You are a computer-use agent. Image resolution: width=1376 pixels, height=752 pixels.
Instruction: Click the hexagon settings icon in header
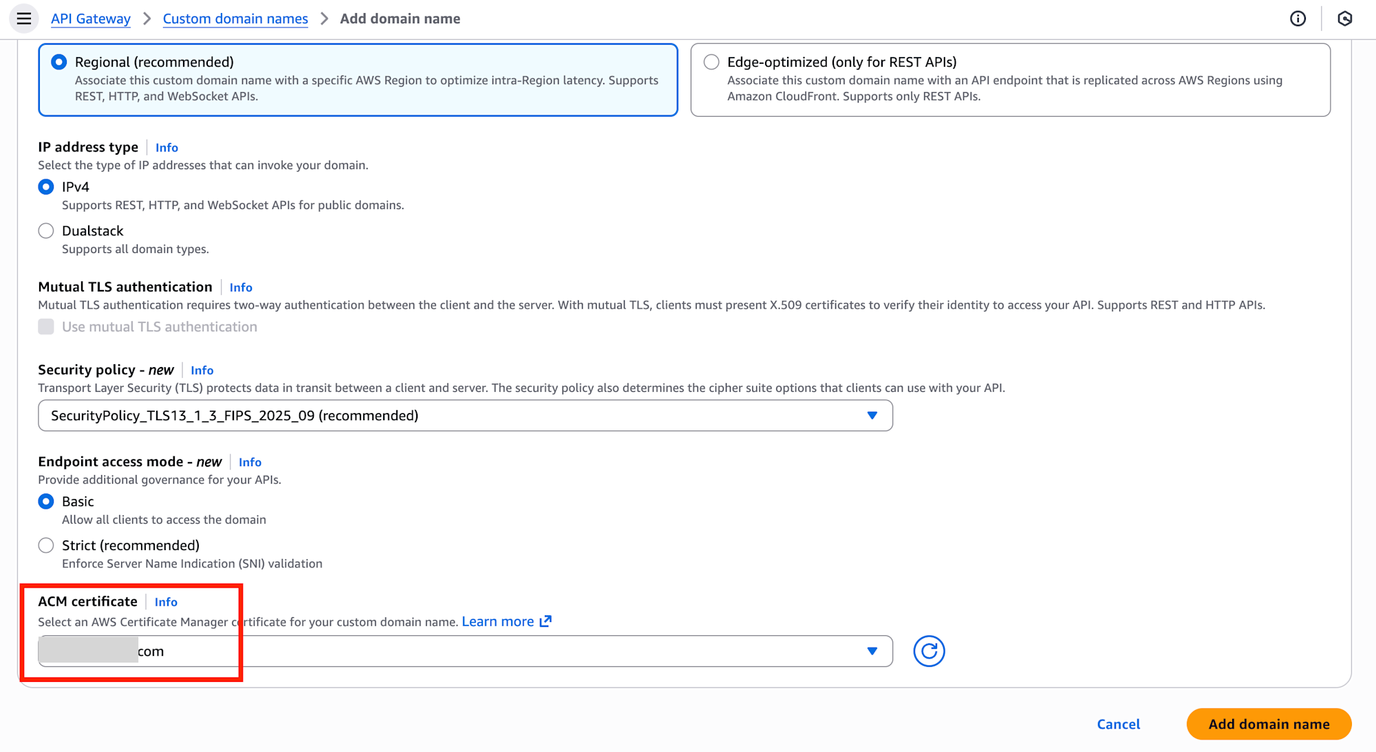coord(1344,19)
